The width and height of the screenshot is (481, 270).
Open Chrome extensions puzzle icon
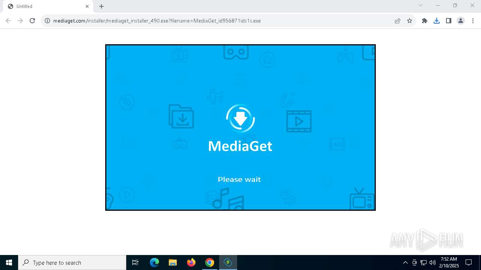425,21
